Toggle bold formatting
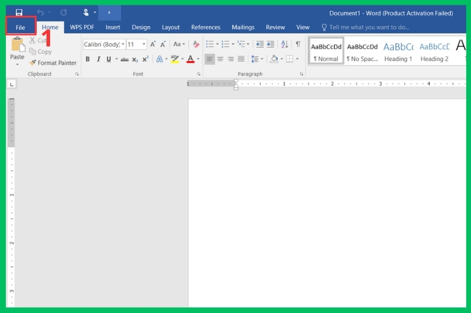The height and width of the screenshot is (313, 471). 88,59
